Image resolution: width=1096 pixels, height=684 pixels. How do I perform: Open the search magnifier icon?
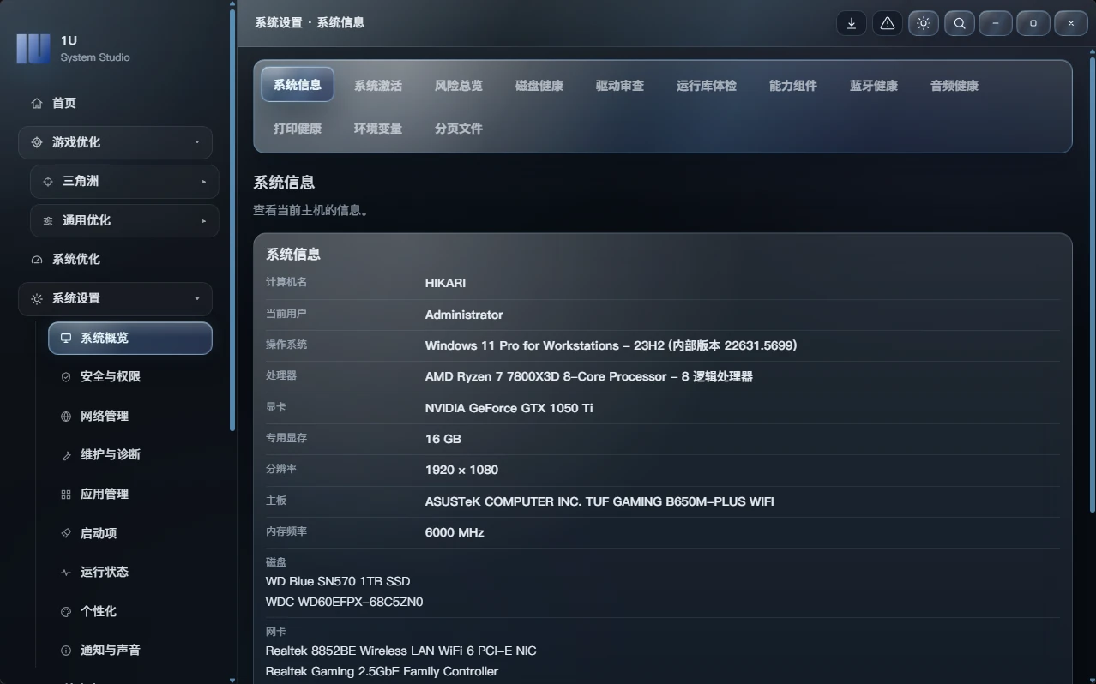pyautogui.click(x=960, y=23)
